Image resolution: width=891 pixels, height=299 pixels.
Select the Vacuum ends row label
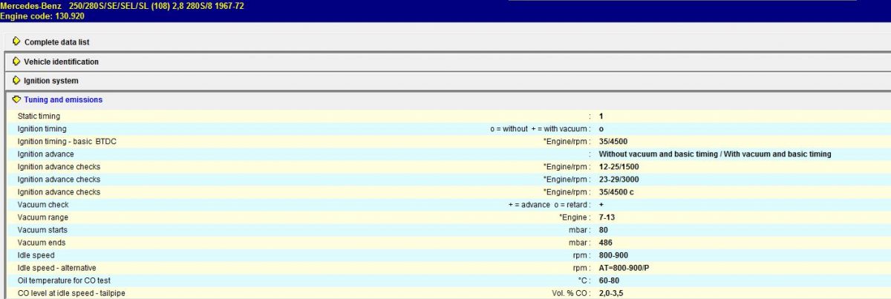coord(42,243)
